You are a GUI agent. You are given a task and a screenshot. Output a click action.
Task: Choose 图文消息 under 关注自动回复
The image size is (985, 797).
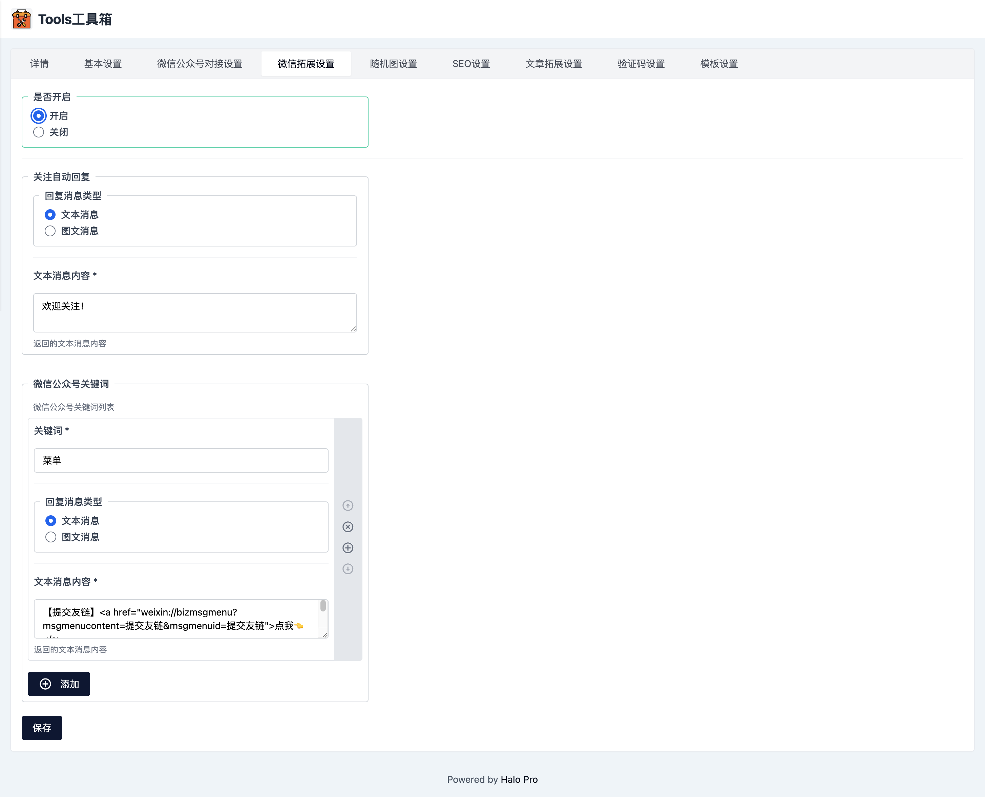point(50,231)
